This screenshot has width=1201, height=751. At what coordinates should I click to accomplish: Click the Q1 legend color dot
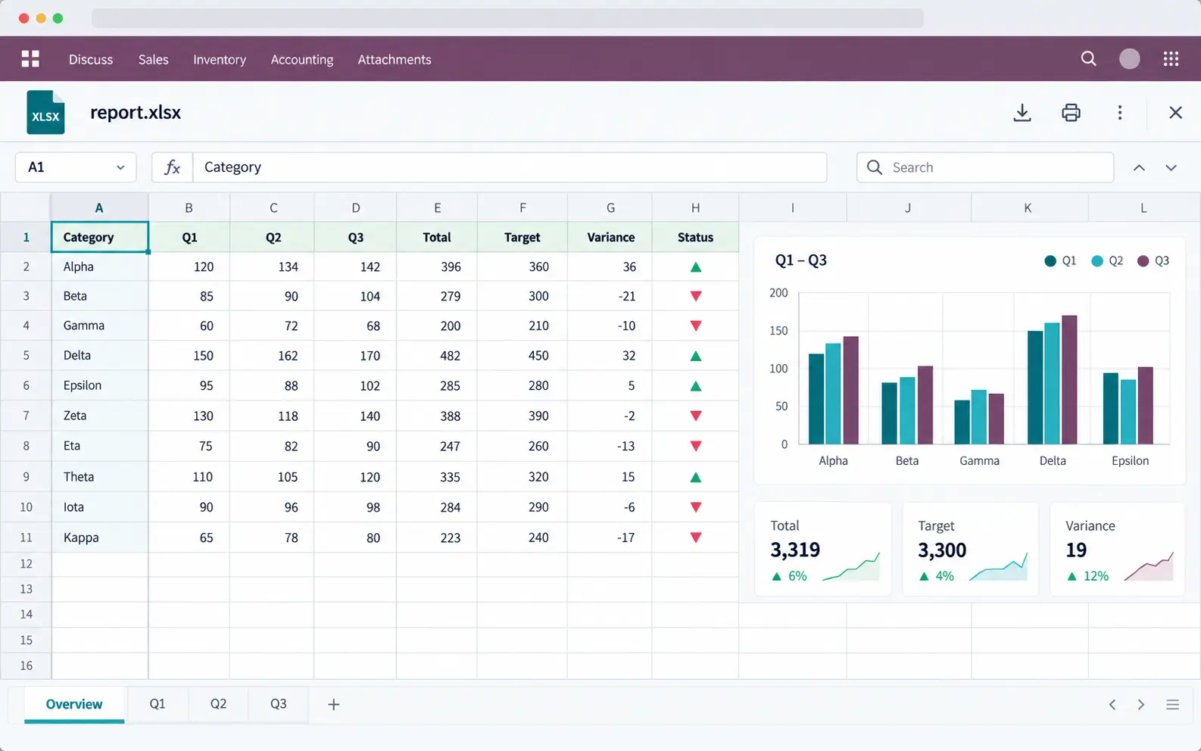pyautogui.click(x=1050, y=261)
